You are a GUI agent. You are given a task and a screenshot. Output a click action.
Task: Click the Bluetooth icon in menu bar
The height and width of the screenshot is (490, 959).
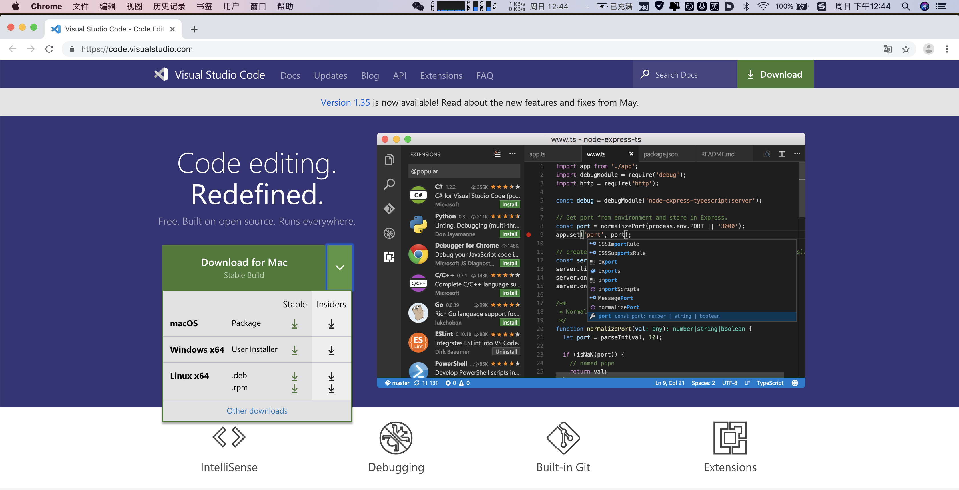coord(746,6)
